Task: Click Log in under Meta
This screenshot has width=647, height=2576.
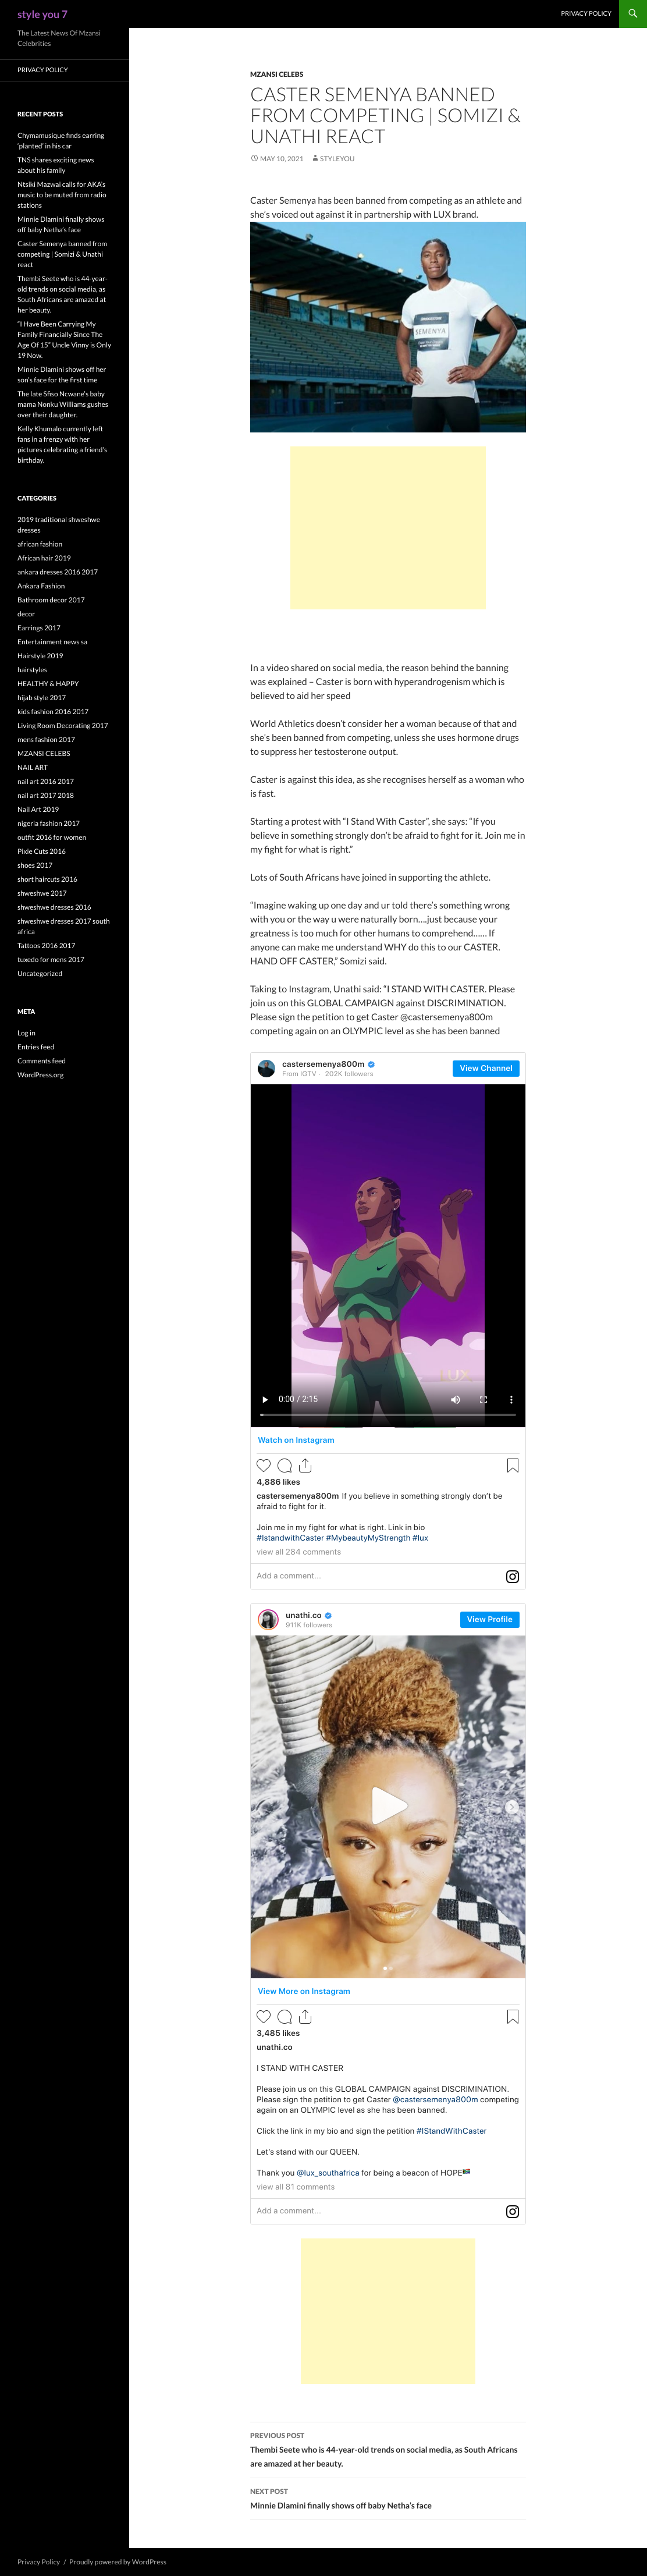Action: tap(26, 1033)
